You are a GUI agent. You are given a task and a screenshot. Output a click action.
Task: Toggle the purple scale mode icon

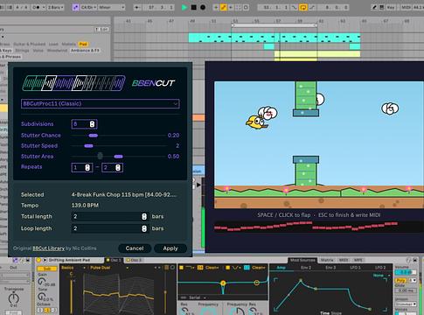pyautogui.click(x=75, y=7)
